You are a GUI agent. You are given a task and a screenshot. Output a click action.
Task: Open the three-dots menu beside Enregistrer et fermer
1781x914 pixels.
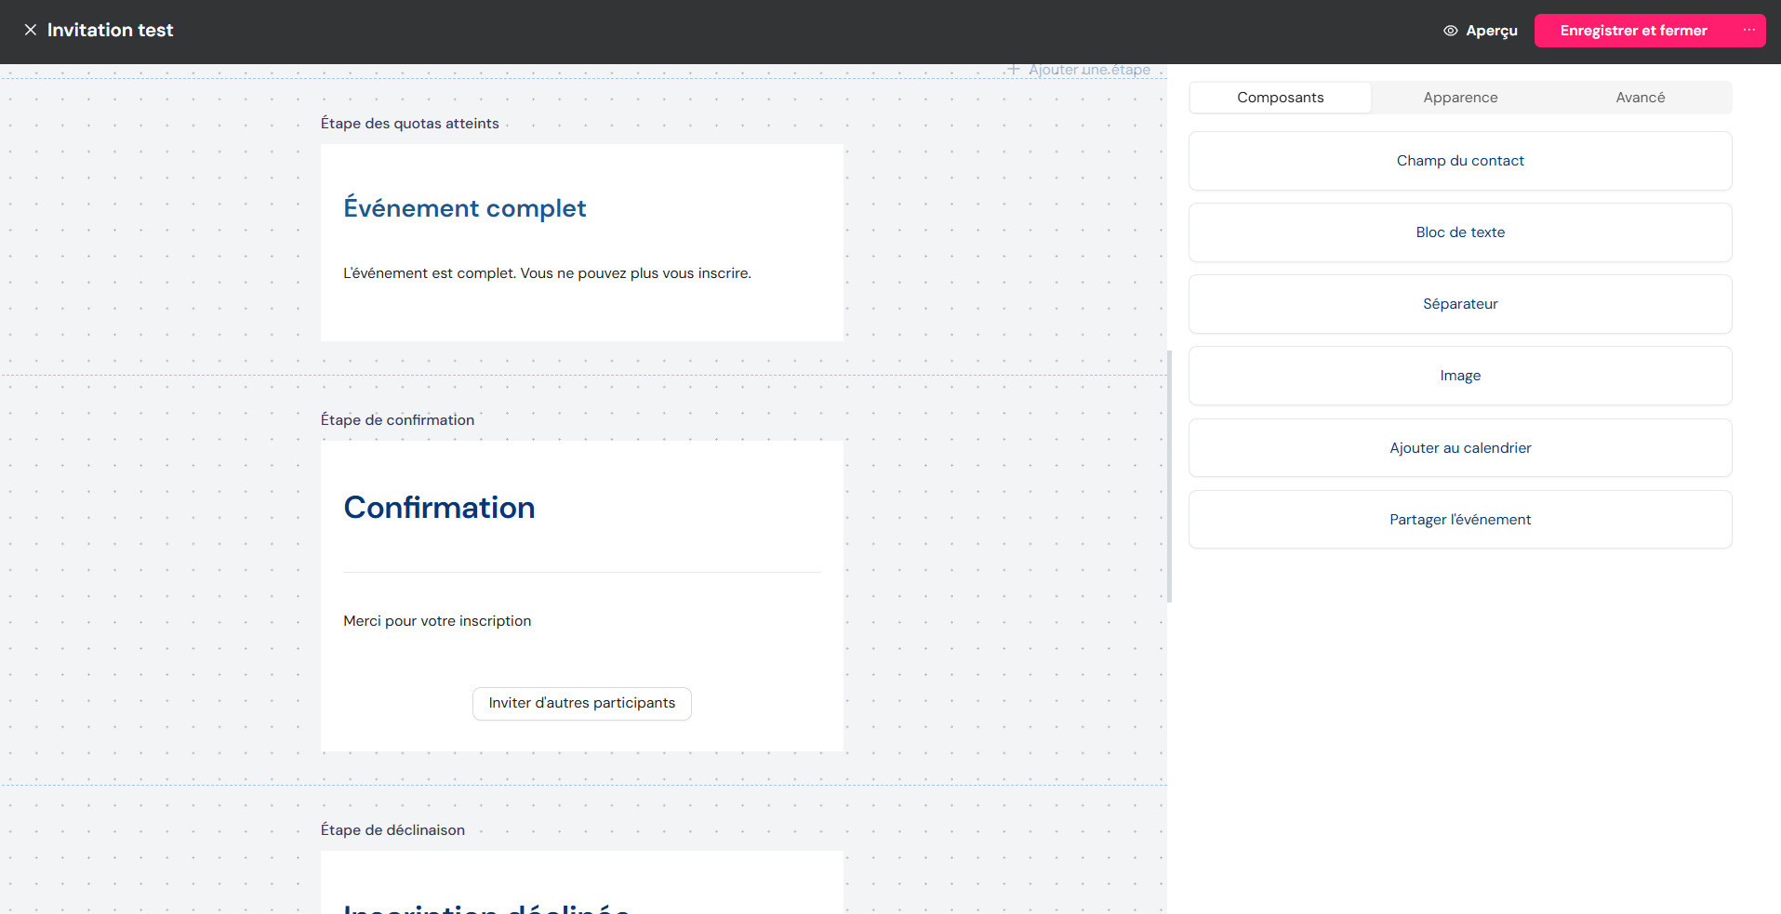click(x=1748, y=30)
